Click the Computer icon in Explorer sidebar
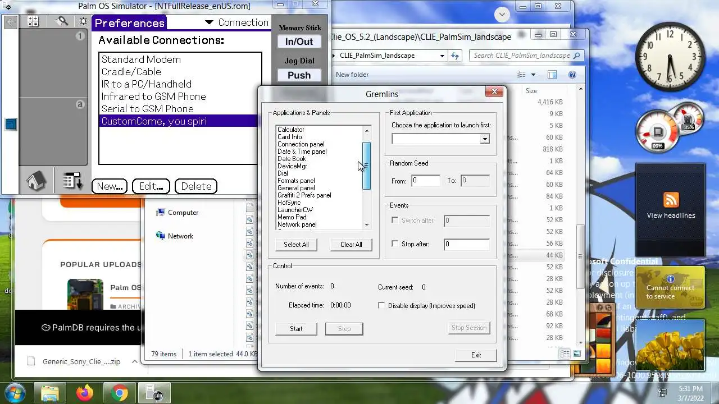The height and width of the screenshot is (404, 719). pyautogui.click(x=161, y=213)
